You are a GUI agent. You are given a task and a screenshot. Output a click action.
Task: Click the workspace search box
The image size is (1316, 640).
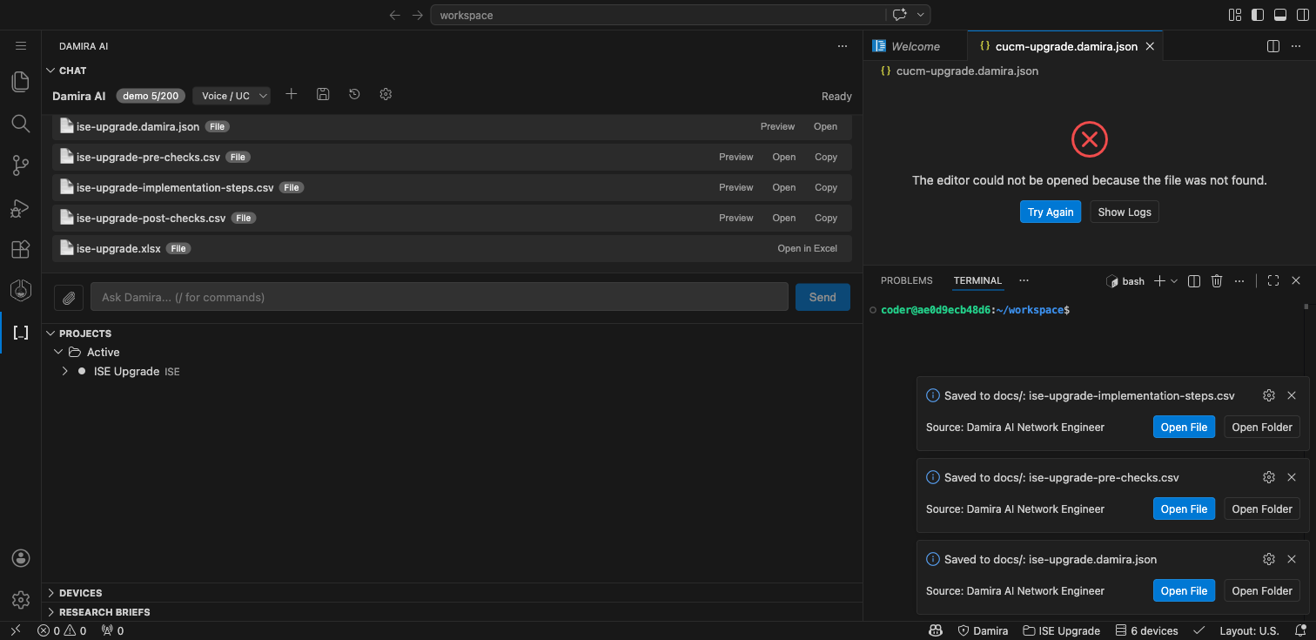pos(658,15)
